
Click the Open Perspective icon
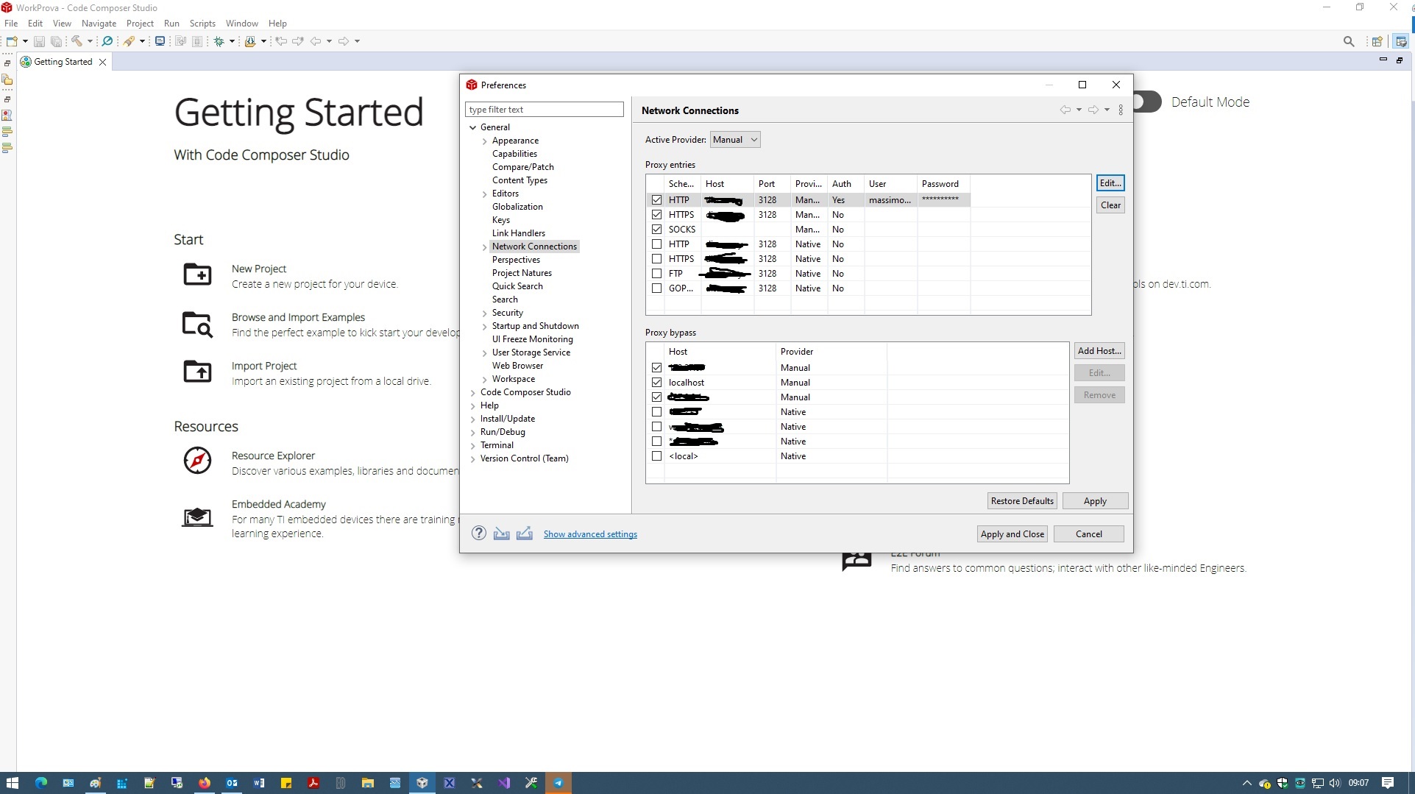tap(1377, 41)
